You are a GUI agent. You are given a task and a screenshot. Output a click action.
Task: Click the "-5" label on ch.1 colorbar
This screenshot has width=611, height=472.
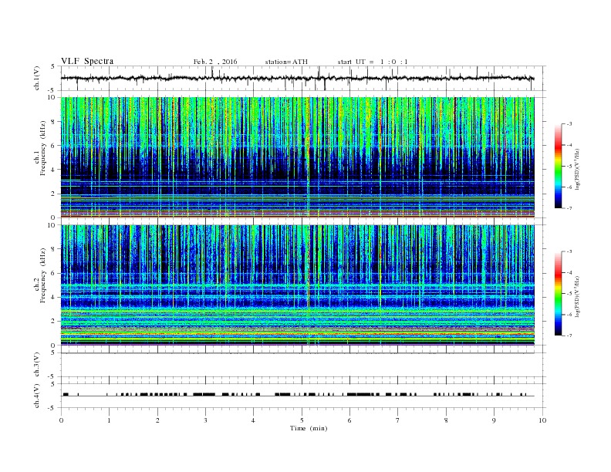[x=569, y=166]
